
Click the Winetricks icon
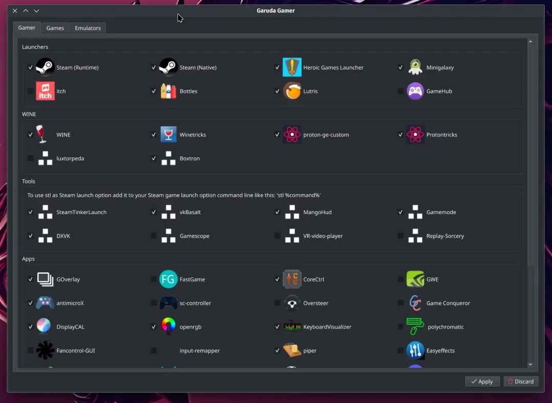click(168, 134)
